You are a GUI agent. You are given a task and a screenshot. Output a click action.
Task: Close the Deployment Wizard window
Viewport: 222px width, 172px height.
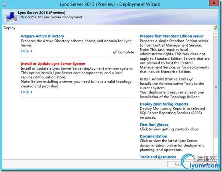pos(214,3)
